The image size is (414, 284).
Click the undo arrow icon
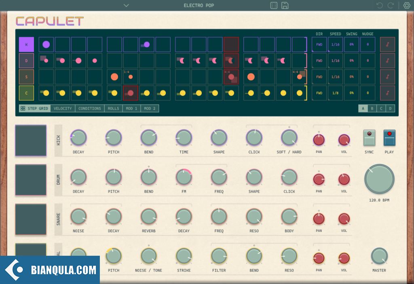point(380,6)
